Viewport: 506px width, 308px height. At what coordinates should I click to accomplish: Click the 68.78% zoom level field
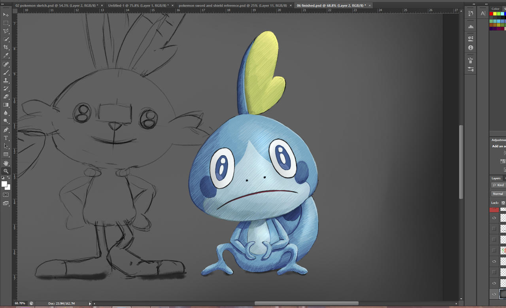20,303
